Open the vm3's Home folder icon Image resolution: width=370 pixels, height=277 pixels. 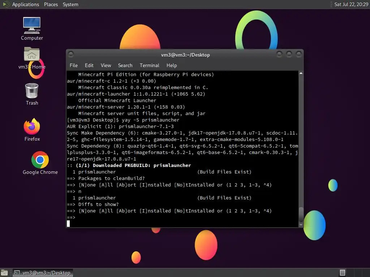[x=32, y=58]
